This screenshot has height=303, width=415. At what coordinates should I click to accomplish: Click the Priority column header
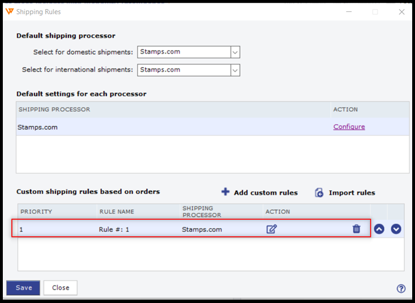[36, 211]
